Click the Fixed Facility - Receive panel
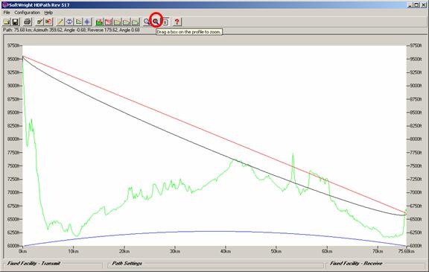The height and width of the screenshot is (272, 429). click(x=375, y=264)
